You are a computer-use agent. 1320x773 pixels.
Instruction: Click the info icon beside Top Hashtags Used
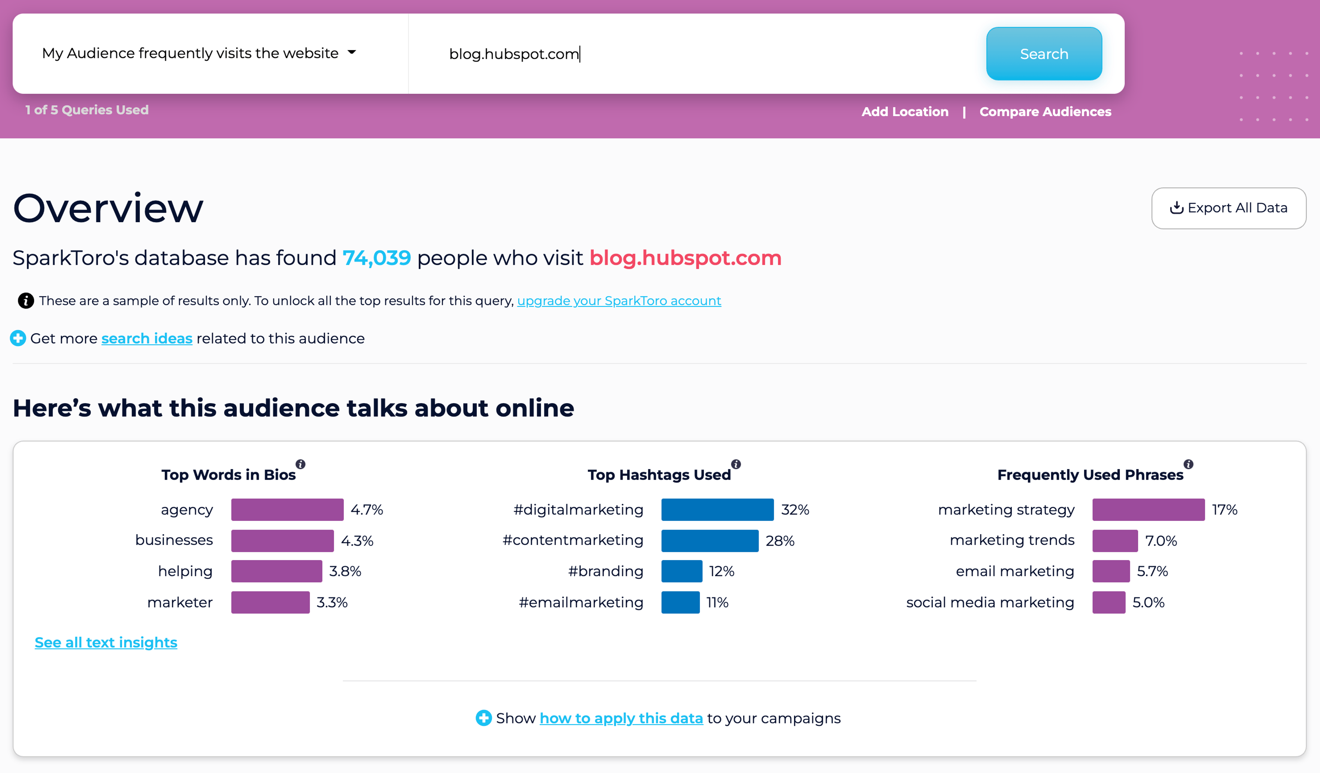(x=736, y=464)
